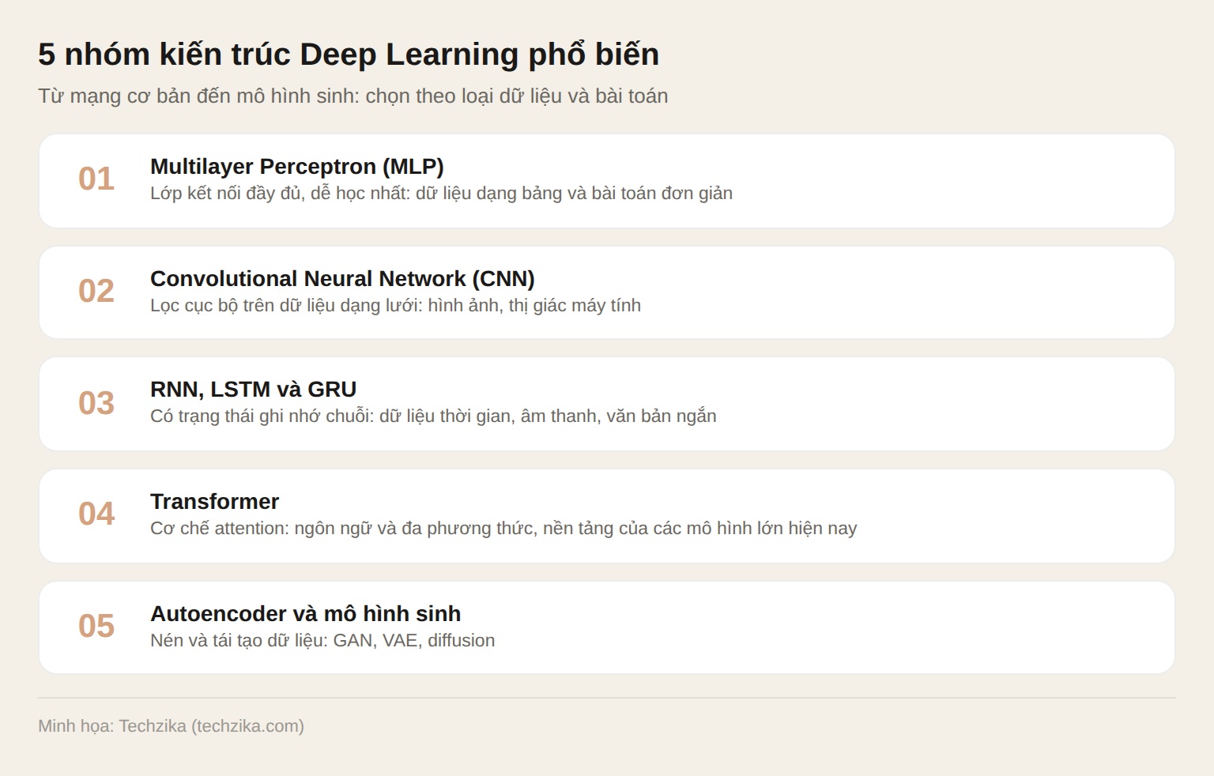This screenshot has width=1214, height=776.
Task: Click the subtitle starting "Từ mạng cơ bản đến mô hình sinh"
Action: (x=353, y=96)
